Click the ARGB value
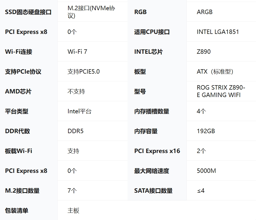Image resolution: width=256 pixels, height=220 pixels. click(205, 12)
